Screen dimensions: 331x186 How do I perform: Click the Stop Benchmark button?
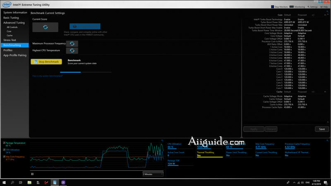coord(46,62)
